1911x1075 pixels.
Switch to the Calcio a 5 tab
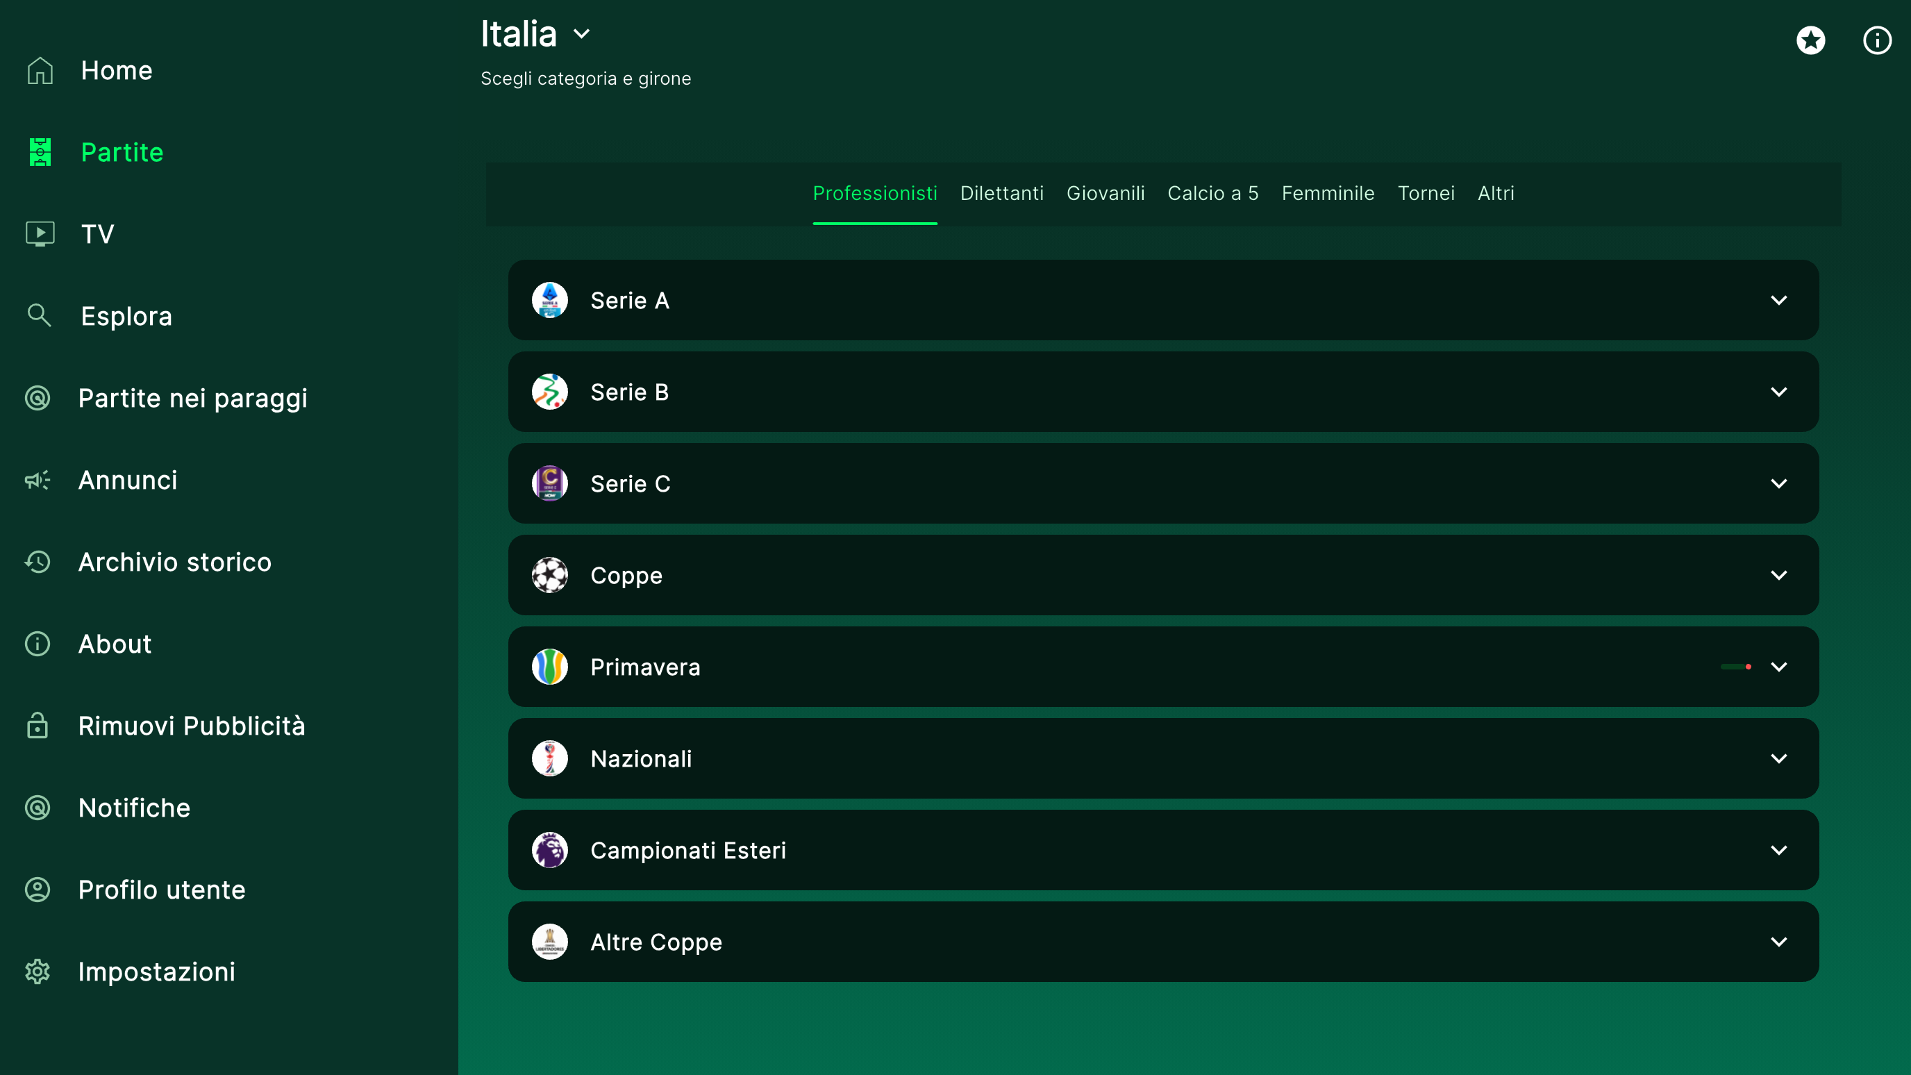[x=1212, y=194]
